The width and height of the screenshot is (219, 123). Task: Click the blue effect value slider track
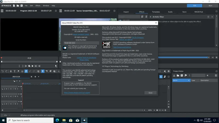click(183, 57)
